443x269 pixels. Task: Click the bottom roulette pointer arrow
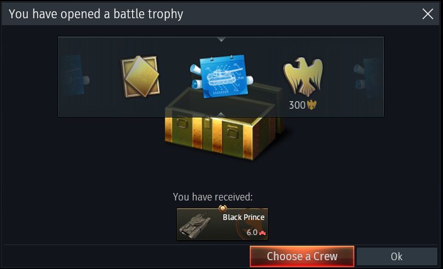(221, 114)
